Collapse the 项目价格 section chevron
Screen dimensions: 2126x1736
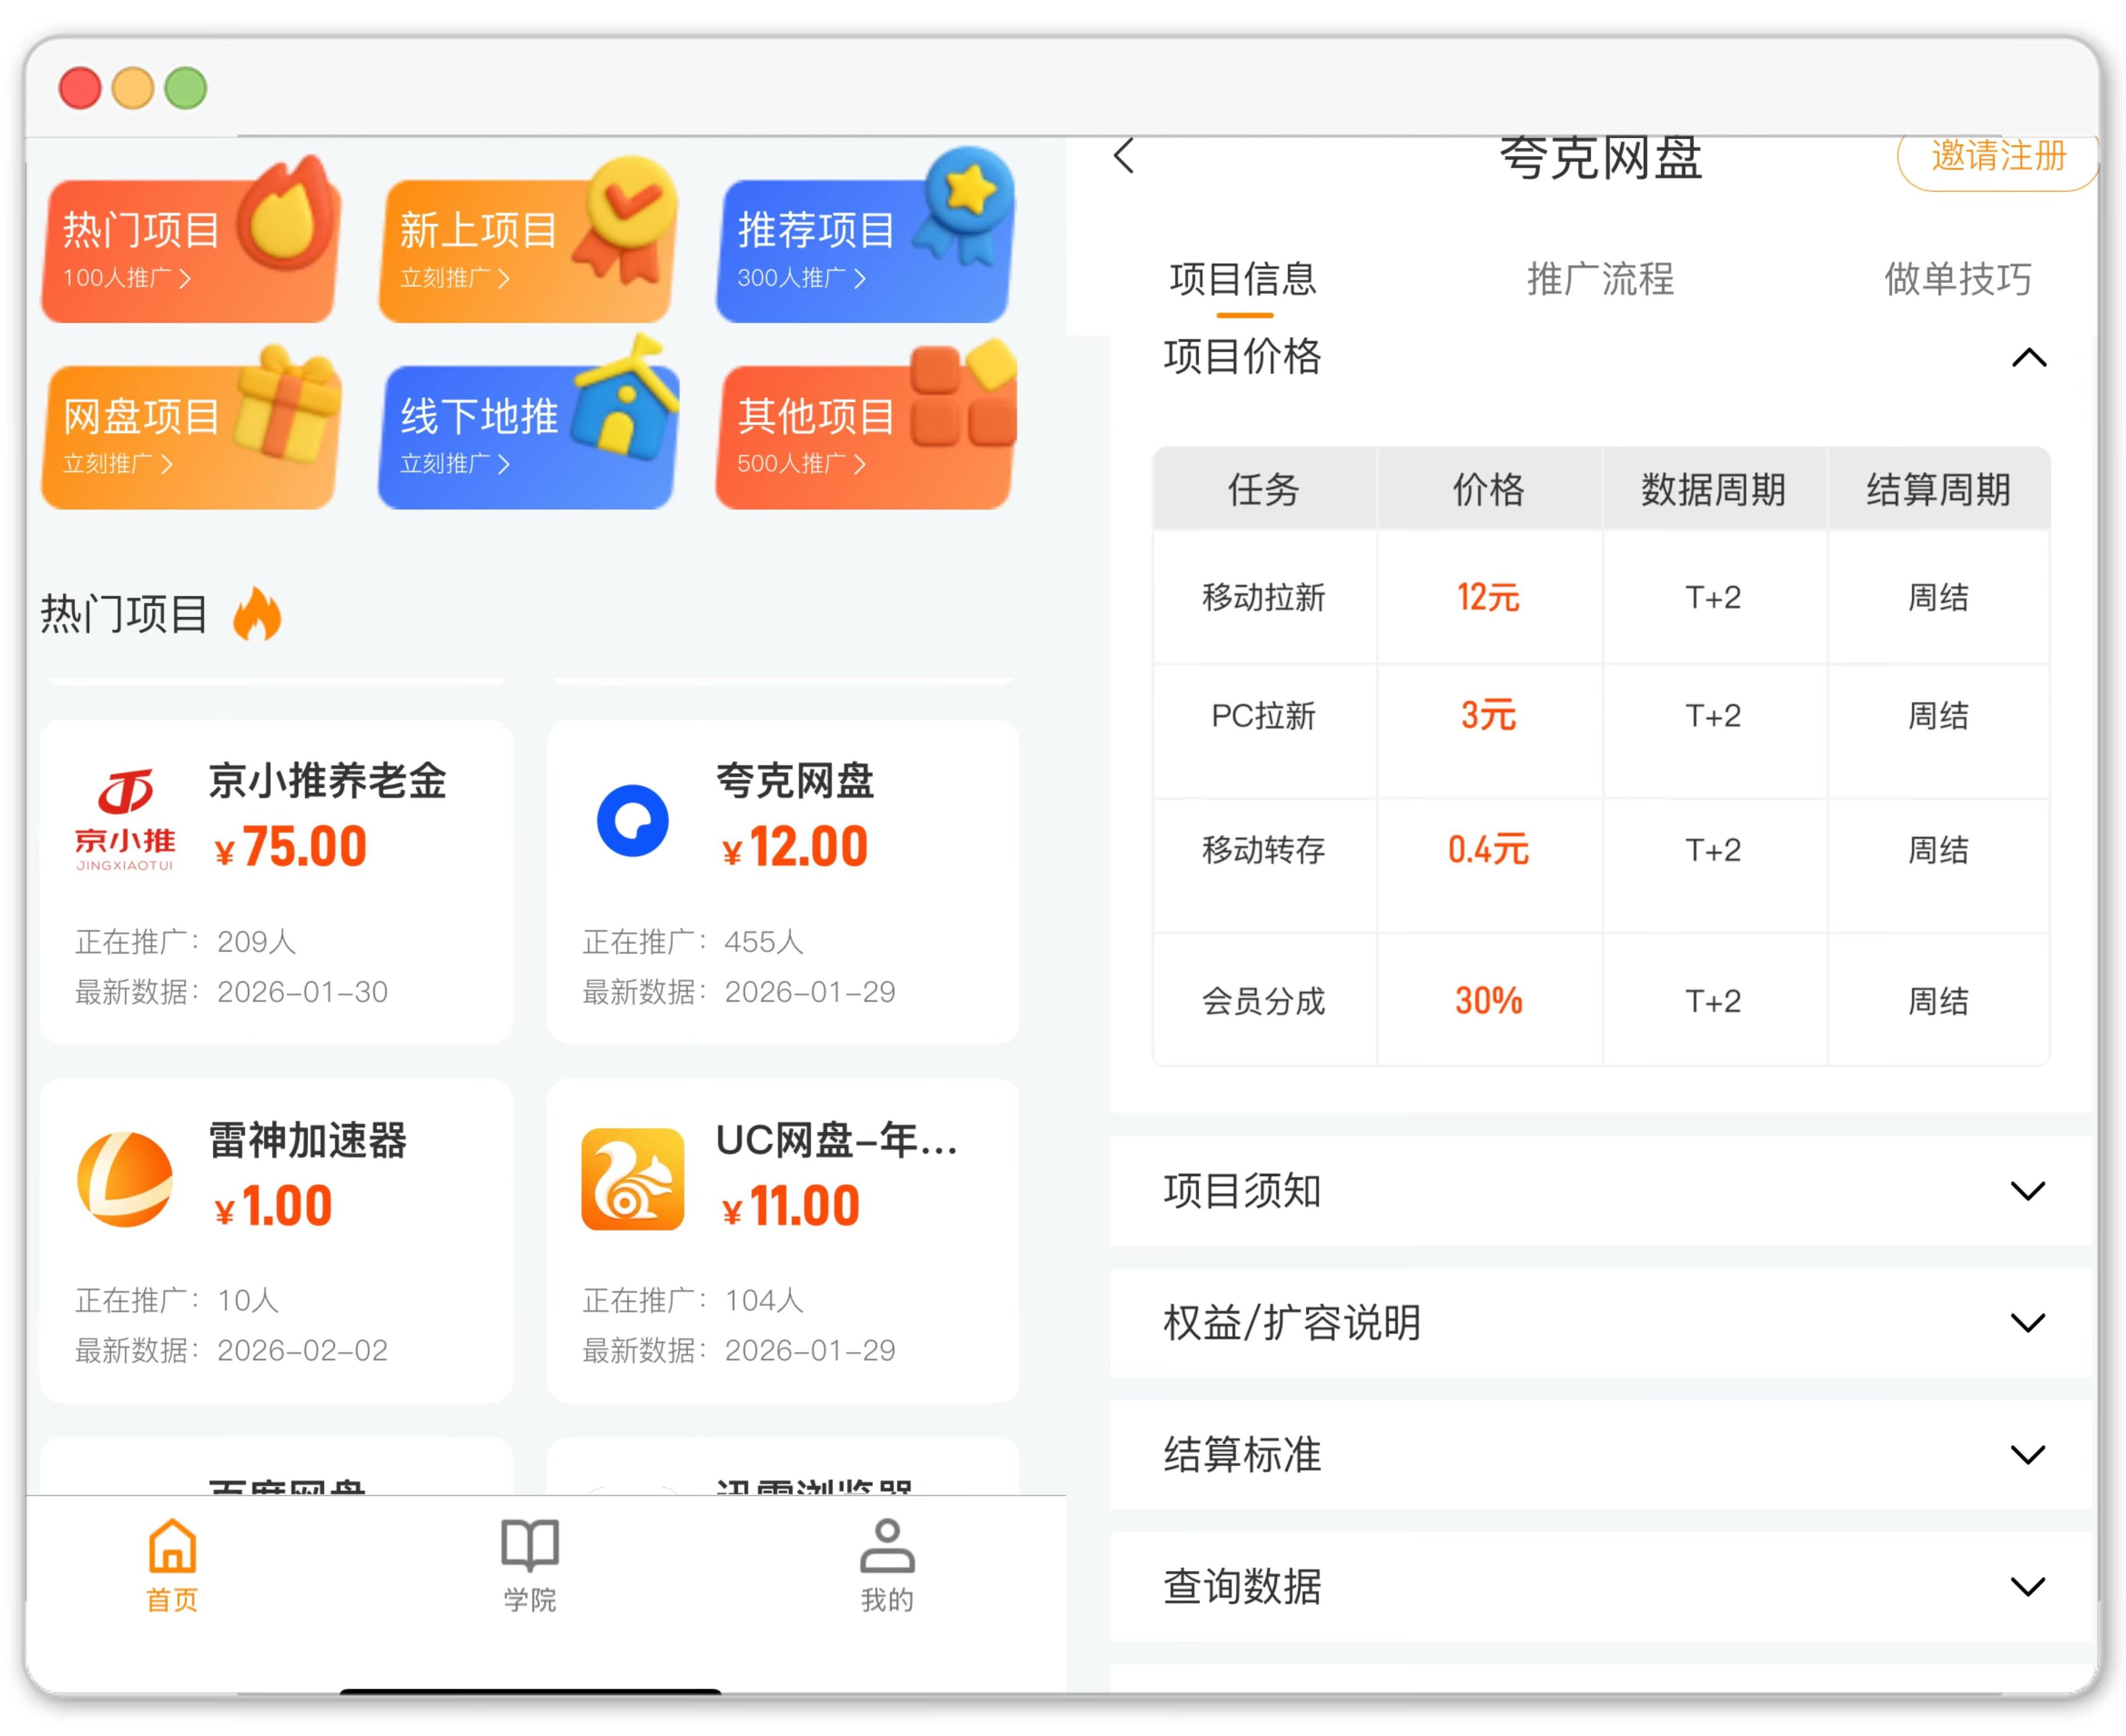(x=2028, y=357)
